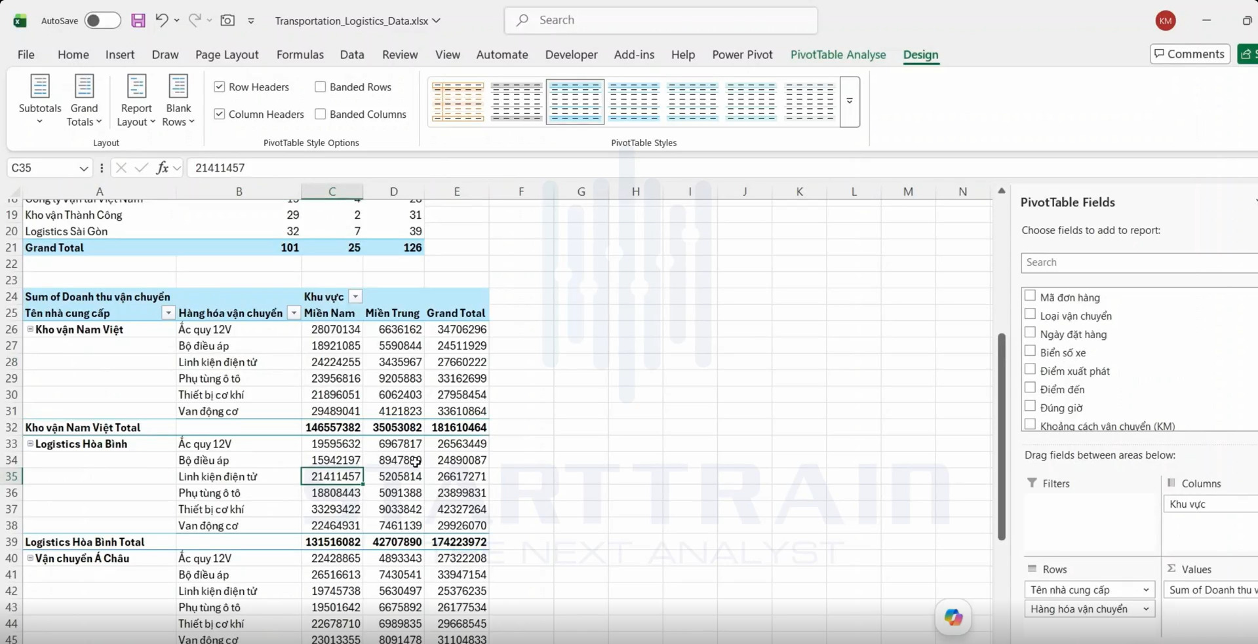This screenshot has height=644, width=1258.
Task: Open the Khu vực column filter dropdown
Action: click(355, 297)
